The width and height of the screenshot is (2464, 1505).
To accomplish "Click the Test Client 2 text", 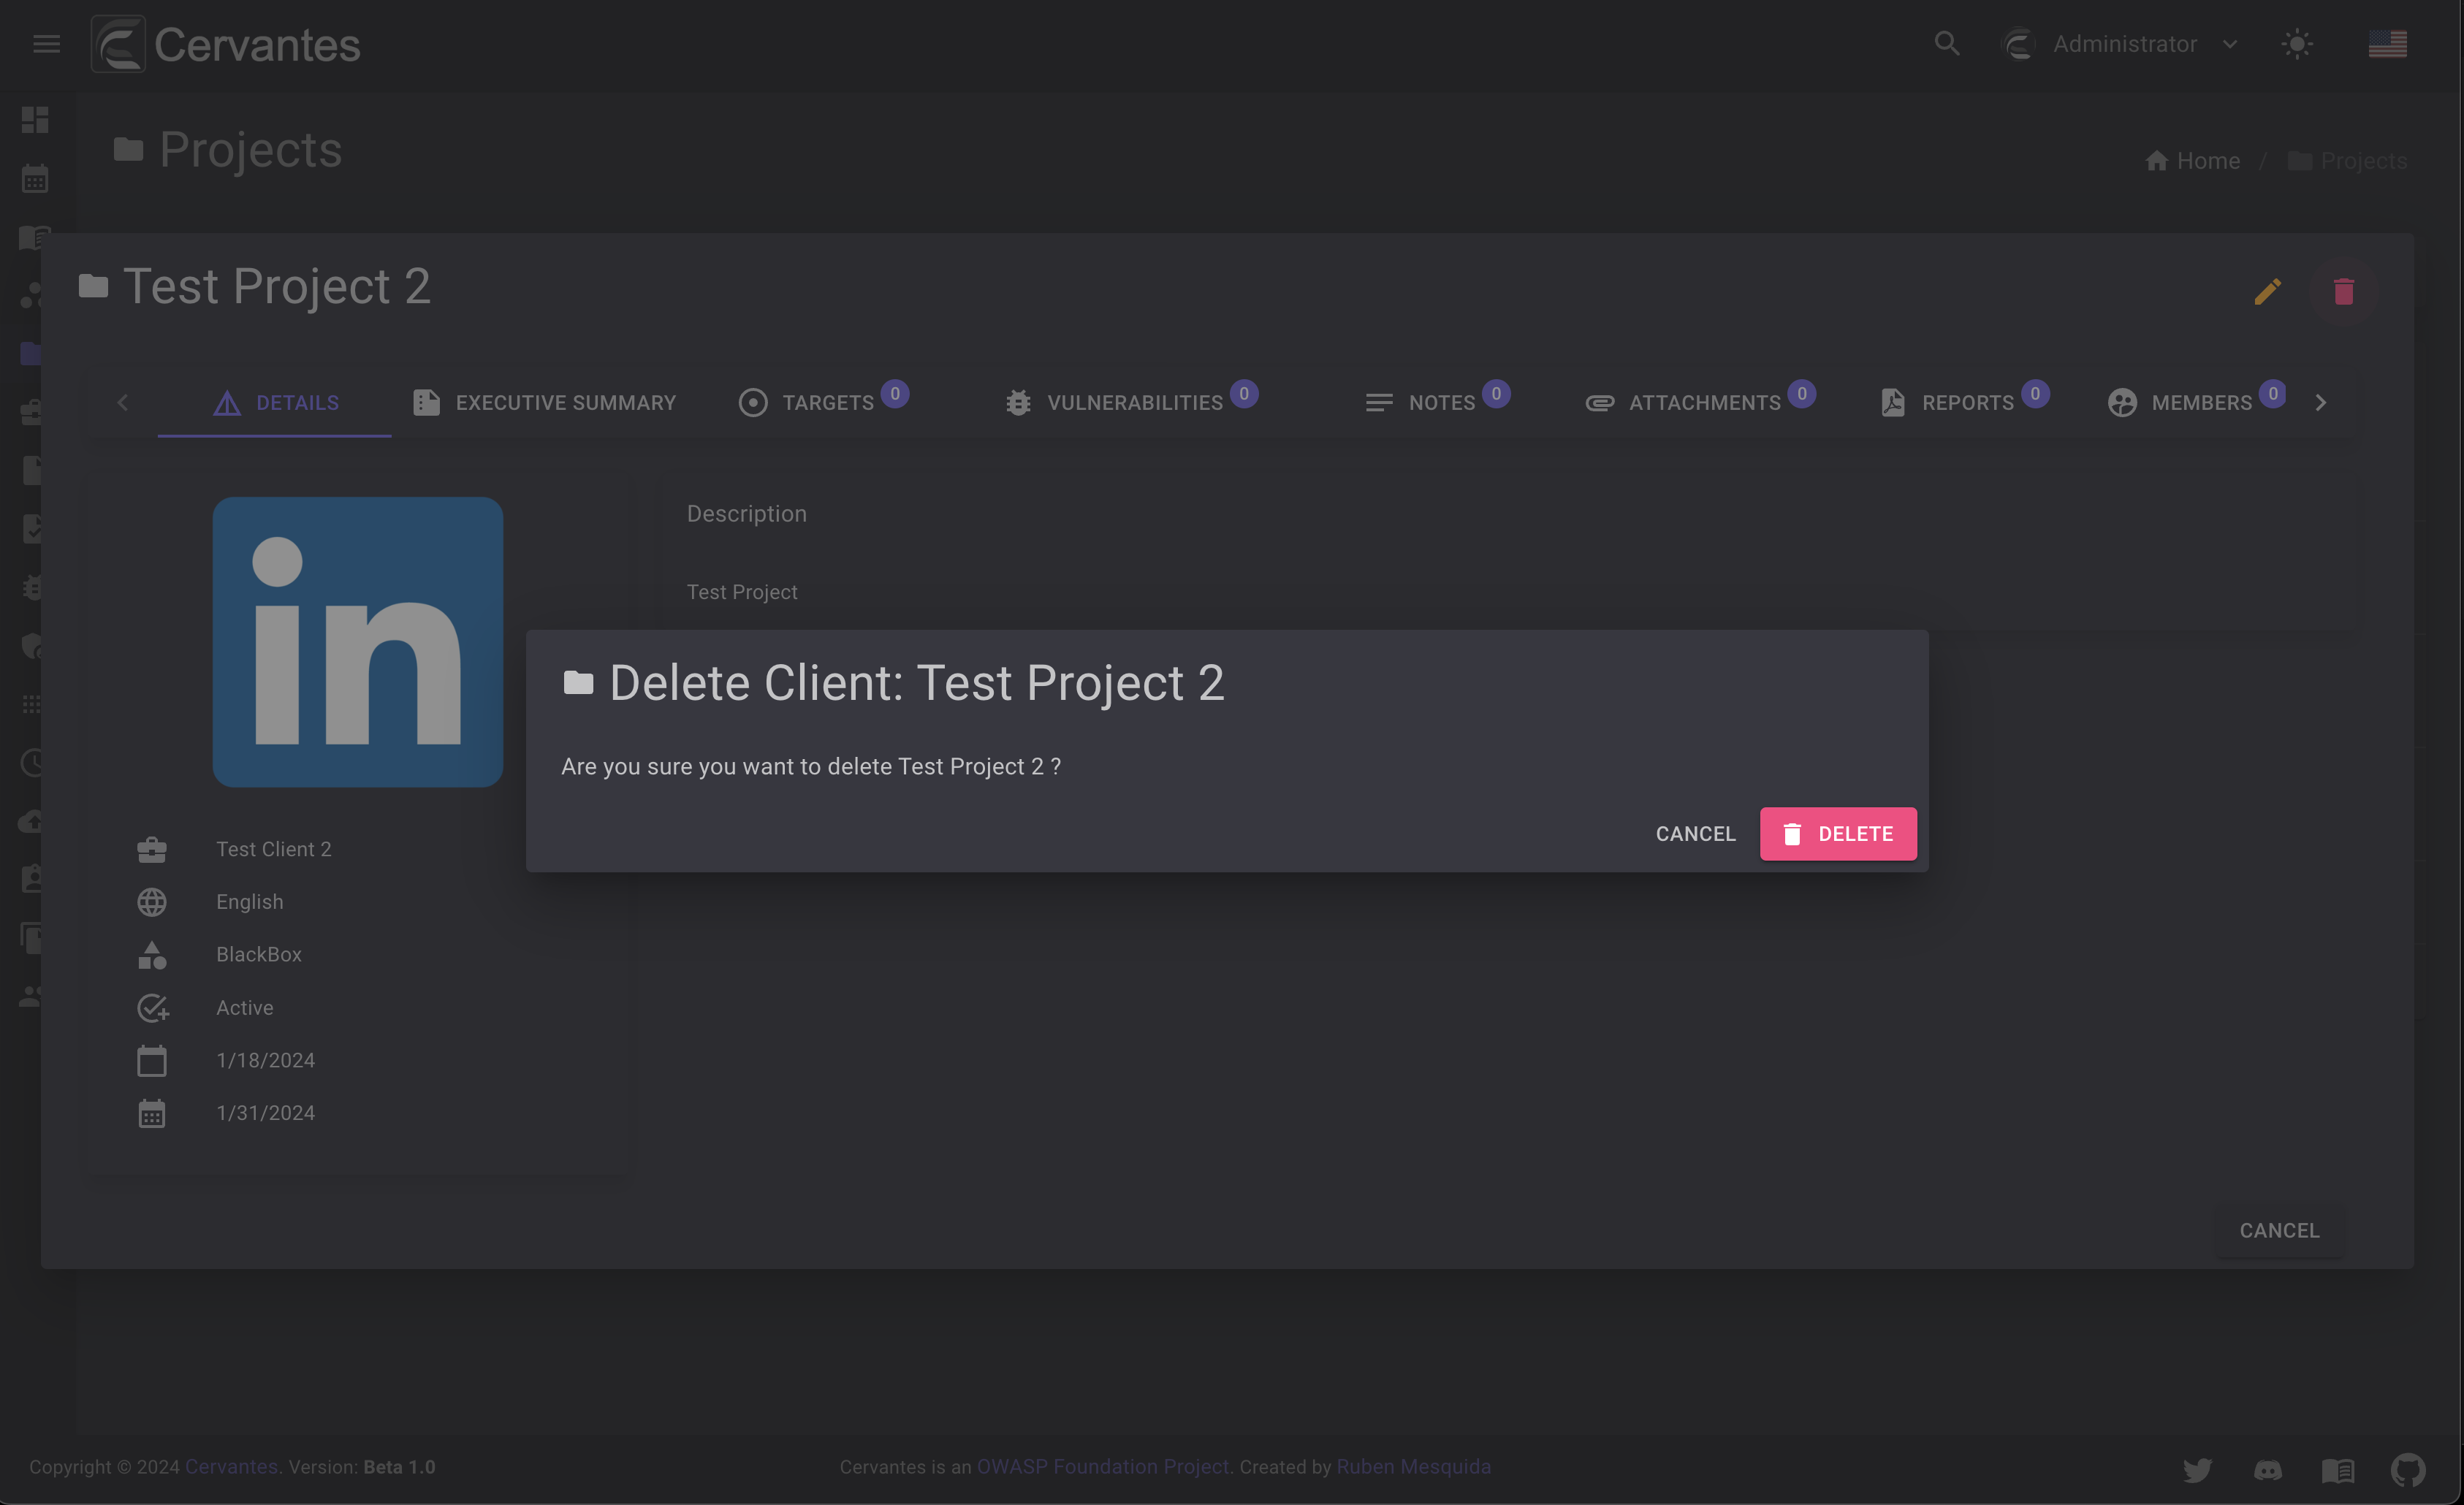I will click(x=273, y=849).
